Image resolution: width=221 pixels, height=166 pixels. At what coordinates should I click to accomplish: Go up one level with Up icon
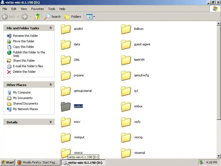(37, 17)
